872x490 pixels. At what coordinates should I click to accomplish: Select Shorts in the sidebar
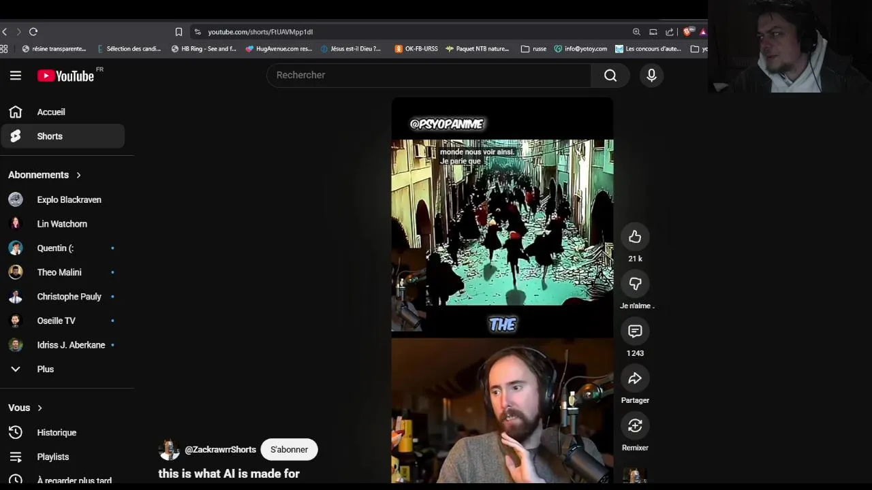[62, 136]
